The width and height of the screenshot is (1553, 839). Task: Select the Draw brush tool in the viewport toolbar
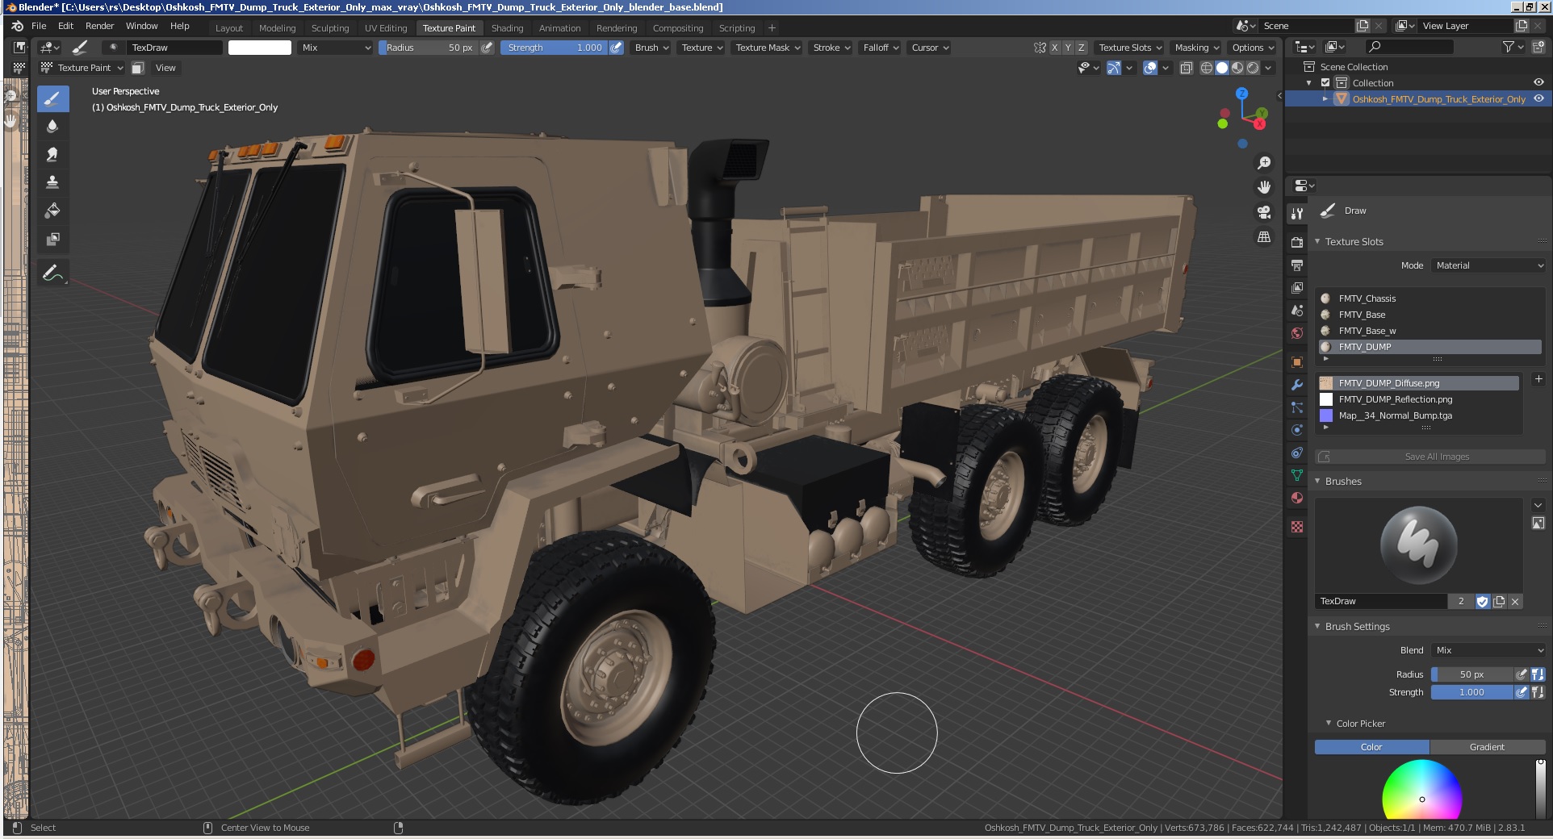pos(52,99)
